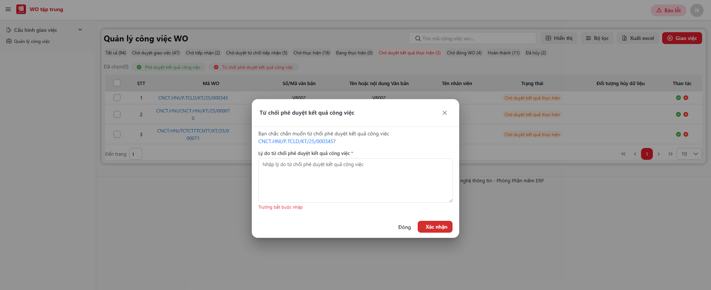Go to previous page arrow

click(635, 154)
